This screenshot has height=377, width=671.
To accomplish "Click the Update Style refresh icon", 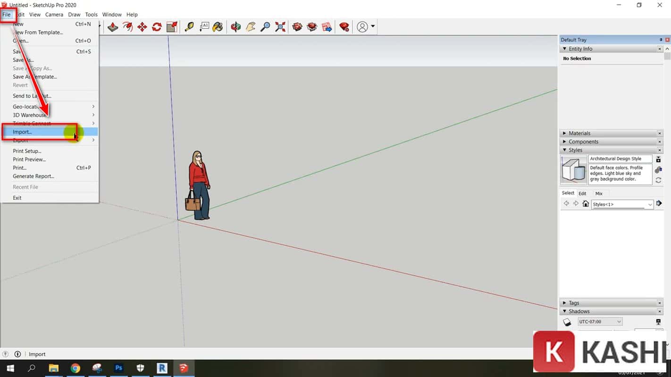I will 658,180.
